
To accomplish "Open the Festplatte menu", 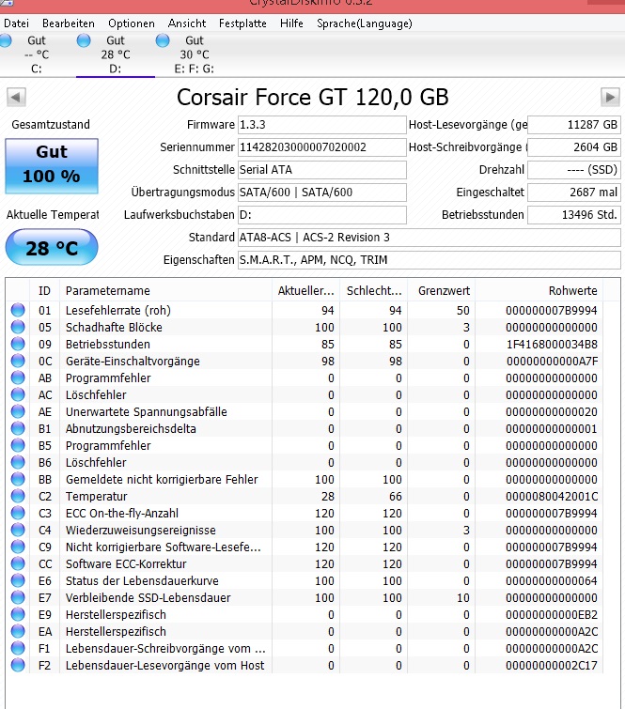I will (x=242, y=23).
